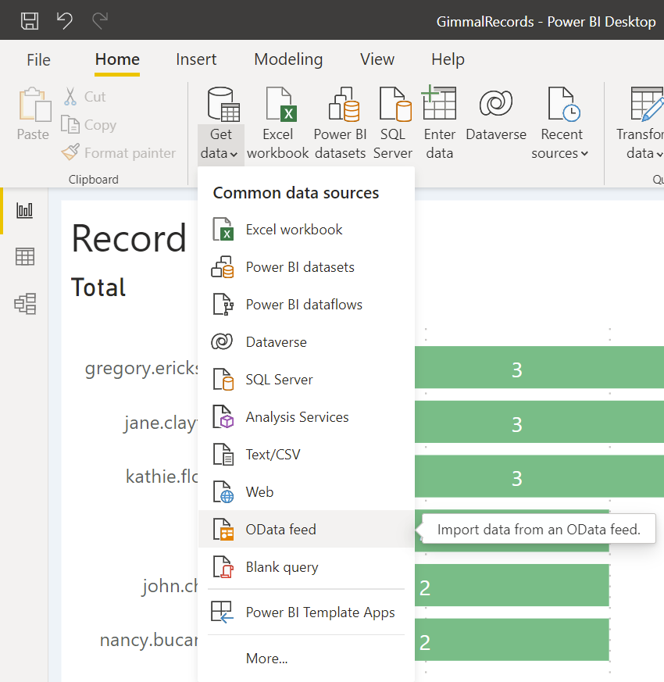Open the File tab
Image resolution: width=664 pixels, height=682 pixels.
coord(38,59)
